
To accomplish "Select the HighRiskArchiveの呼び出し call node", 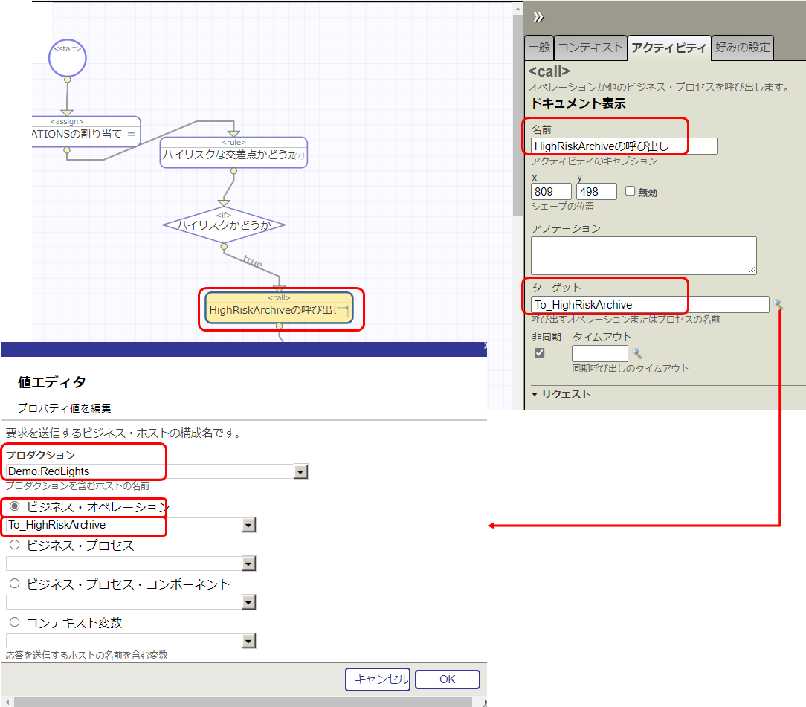I will click(279, 309).
